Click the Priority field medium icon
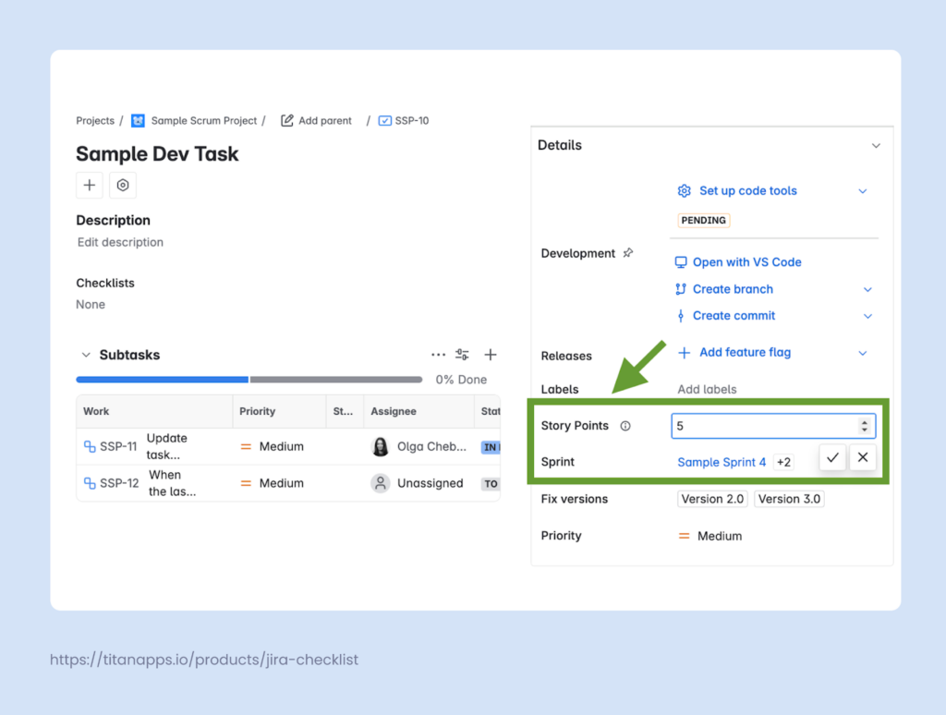Screen dimensions: 946x715 point(685,536)
